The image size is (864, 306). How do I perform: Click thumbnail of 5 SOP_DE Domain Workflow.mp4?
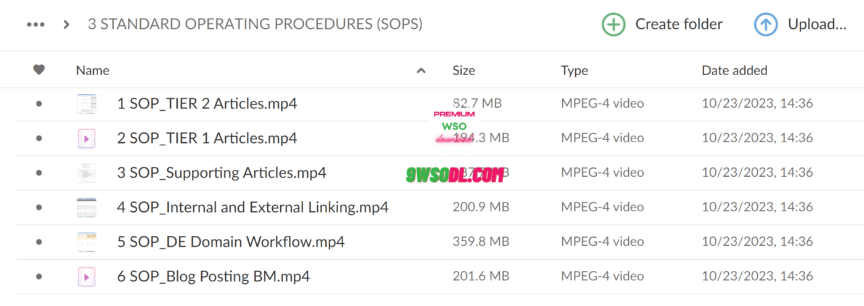tap(86, 242)
